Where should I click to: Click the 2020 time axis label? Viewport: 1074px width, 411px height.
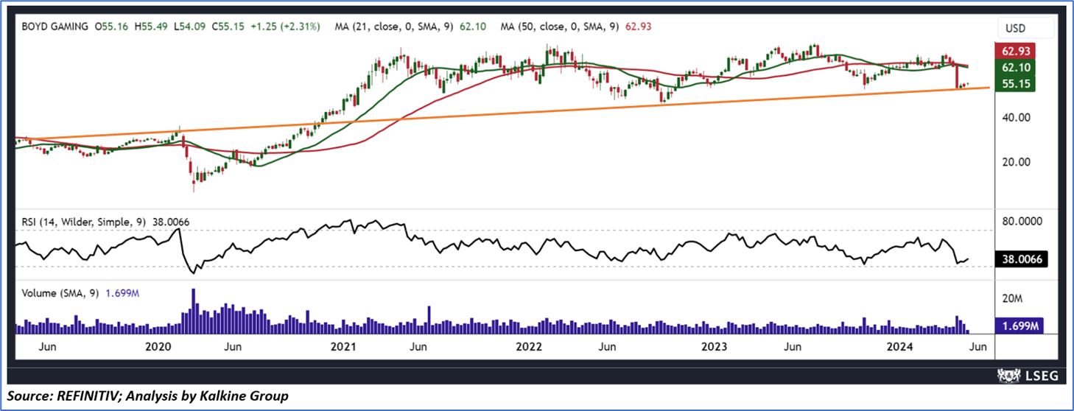tap(158, 347)
